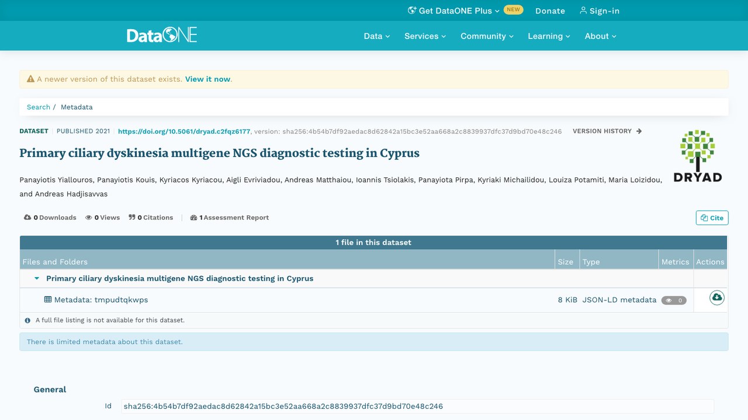This screenshot has width=748, height=420.
Task: Expand the Community menu
Action: pos(487,36)
